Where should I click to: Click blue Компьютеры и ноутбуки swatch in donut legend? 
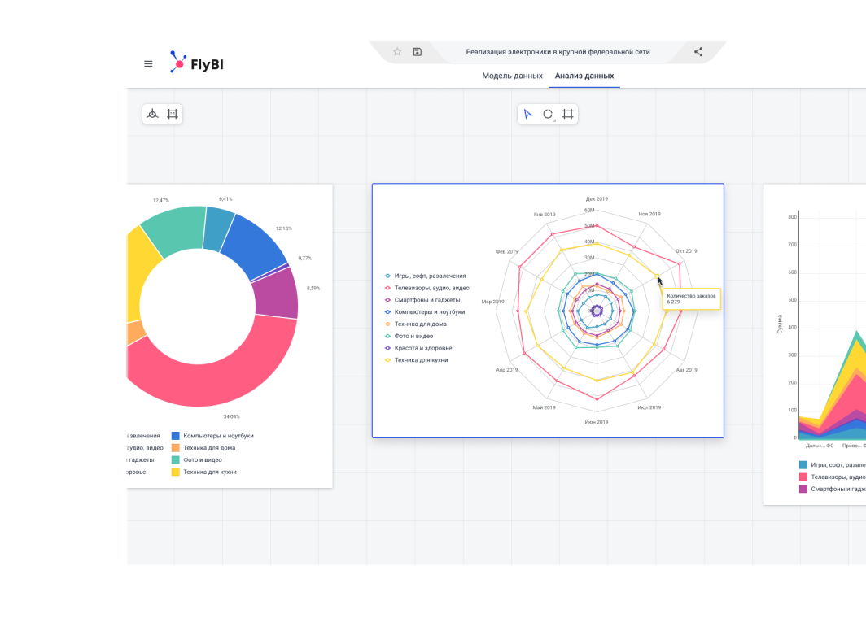pyautogui.click(x=176, y=436)
